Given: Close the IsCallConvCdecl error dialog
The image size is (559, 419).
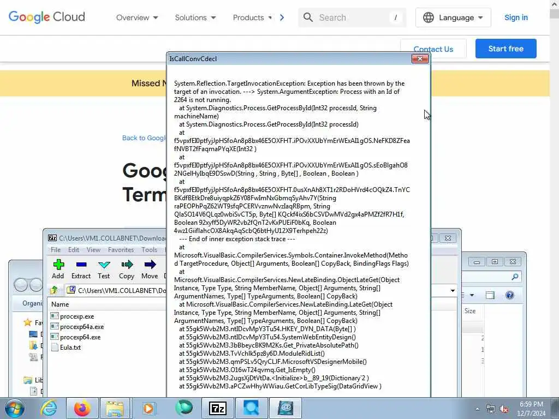Looking at the screenshot, I should pyautogui.click(x=420, y=59).
